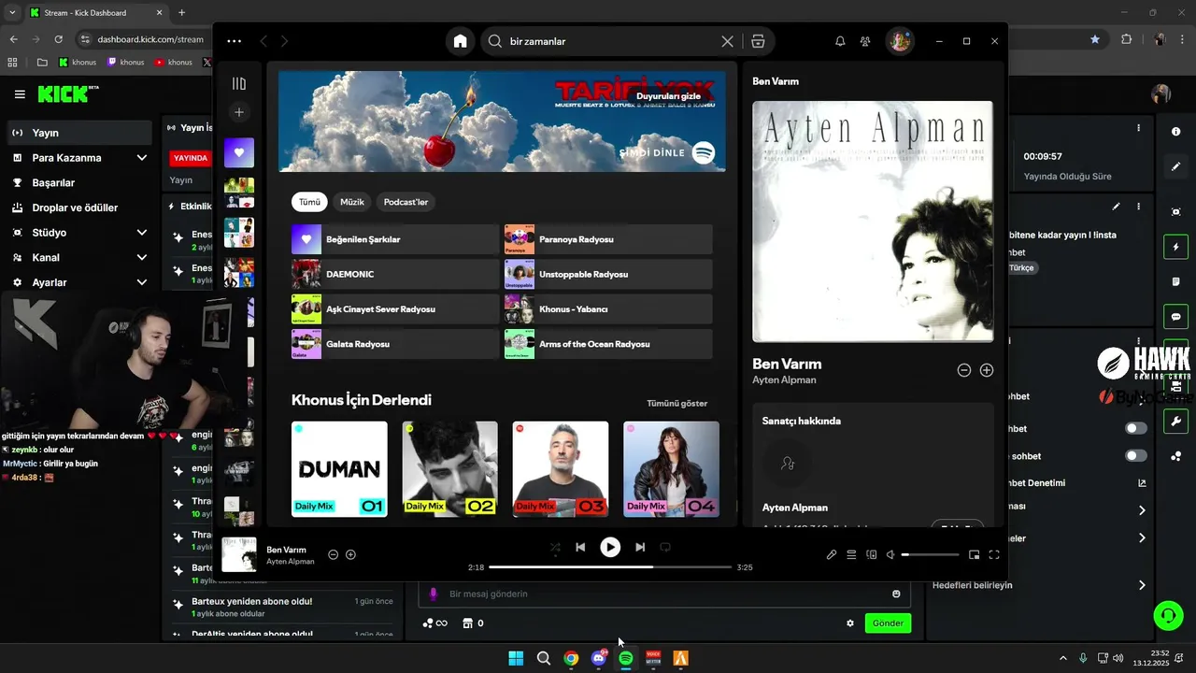Open Daily Mix 02 card
Screen dimensions: 1196x673
(450, 468)
